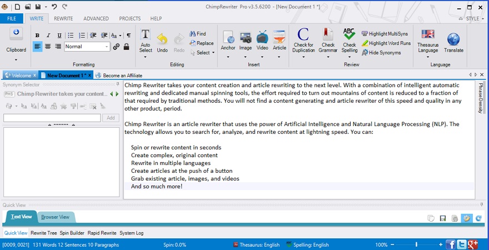
Task: Switch to the PROJECTS ribbon tab
Action: [x=129, y=18]
